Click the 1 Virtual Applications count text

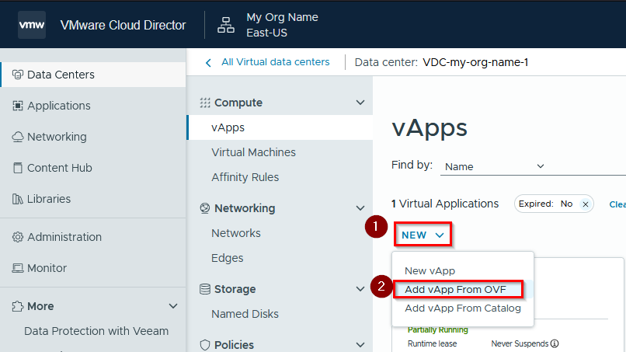[x=445, y=204]
